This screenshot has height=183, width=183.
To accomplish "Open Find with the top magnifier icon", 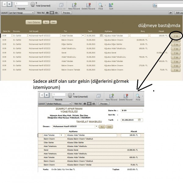I will (x=101, y=5).
